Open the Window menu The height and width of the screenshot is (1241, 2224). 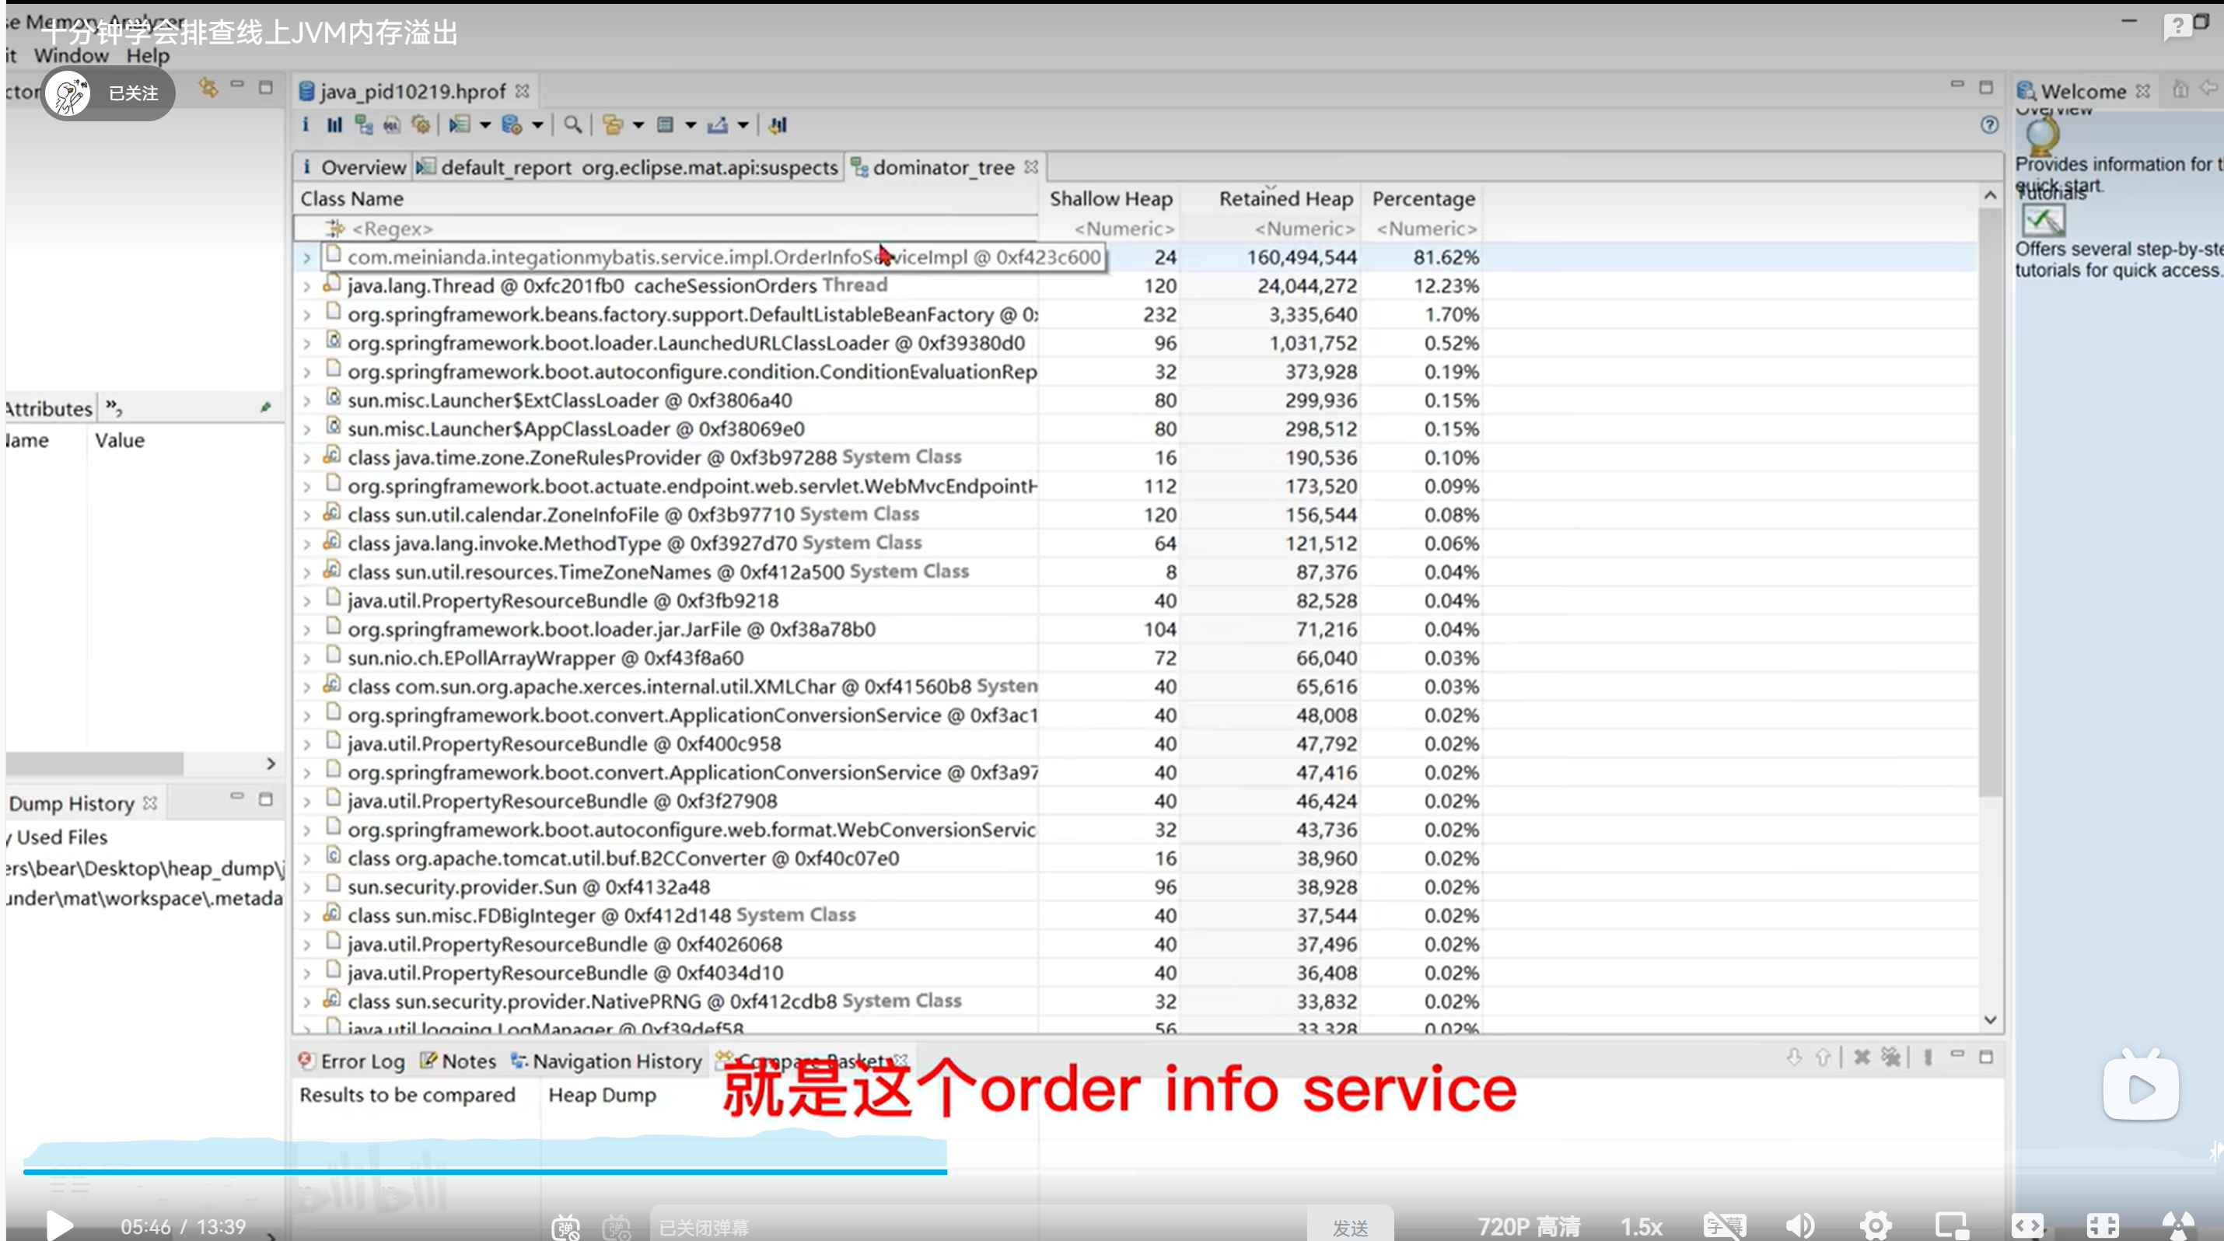[x=71, y=56]
